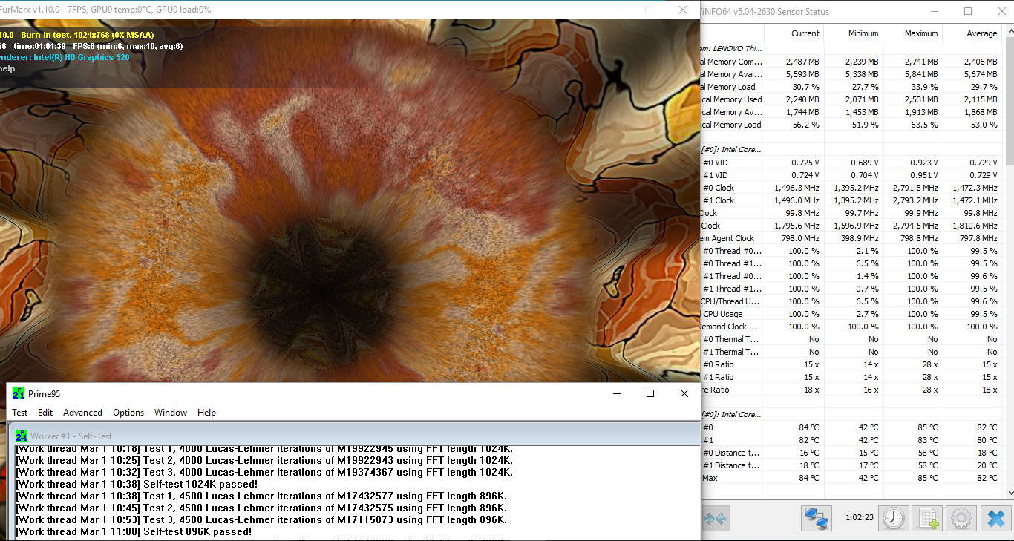Close sensors with the blue X icon

click(x=996, y=518)
